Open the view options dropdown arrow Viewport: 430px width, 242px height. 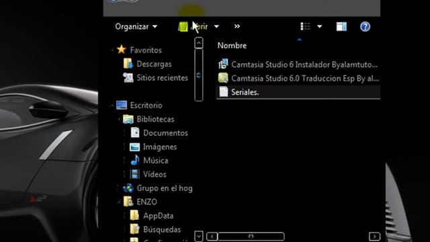(320, 27)
